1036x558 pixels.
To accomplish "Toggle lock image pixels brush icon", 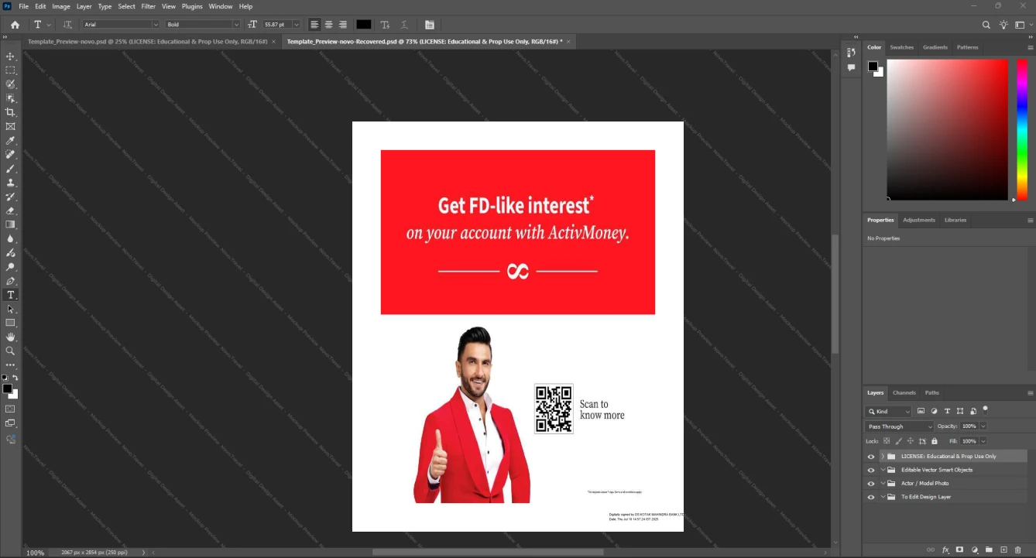I will (x=898, y=441).
